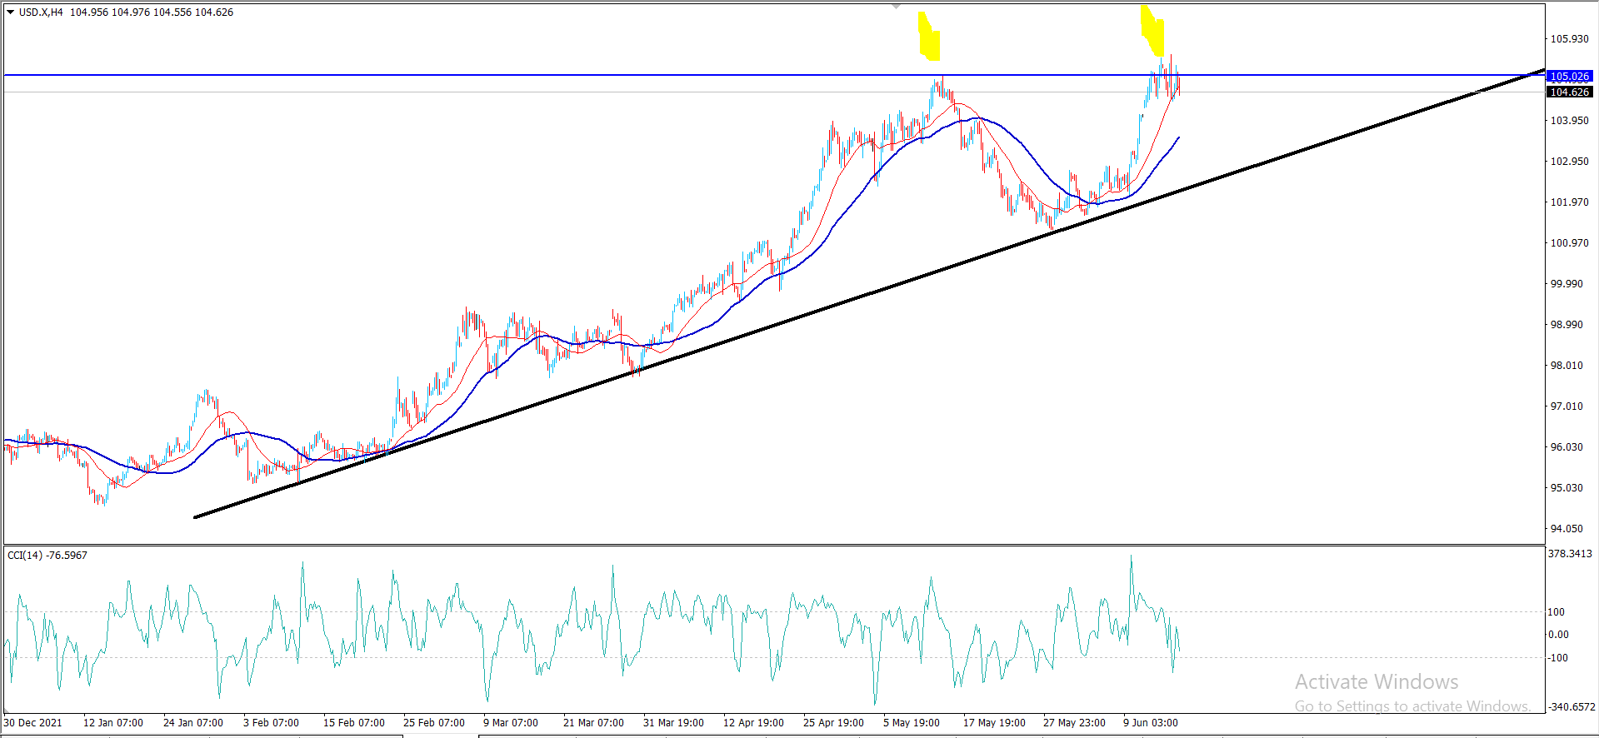
Task: Open the dropdown arrow beside USD.X,H4
Action: point(11,12)
